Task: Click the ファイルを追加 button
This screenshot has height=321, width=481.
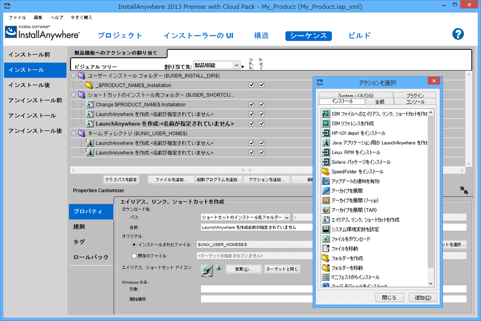Action: [x=171, y=180]
